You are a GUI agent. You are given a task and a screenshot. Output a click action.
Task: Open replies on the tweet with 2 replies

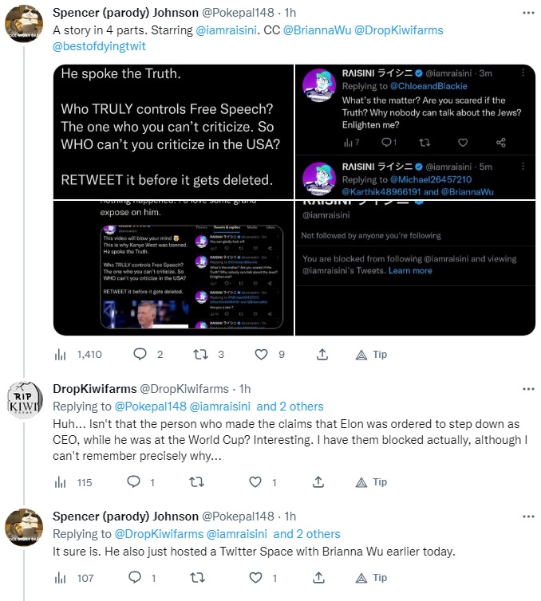point(140,355)
